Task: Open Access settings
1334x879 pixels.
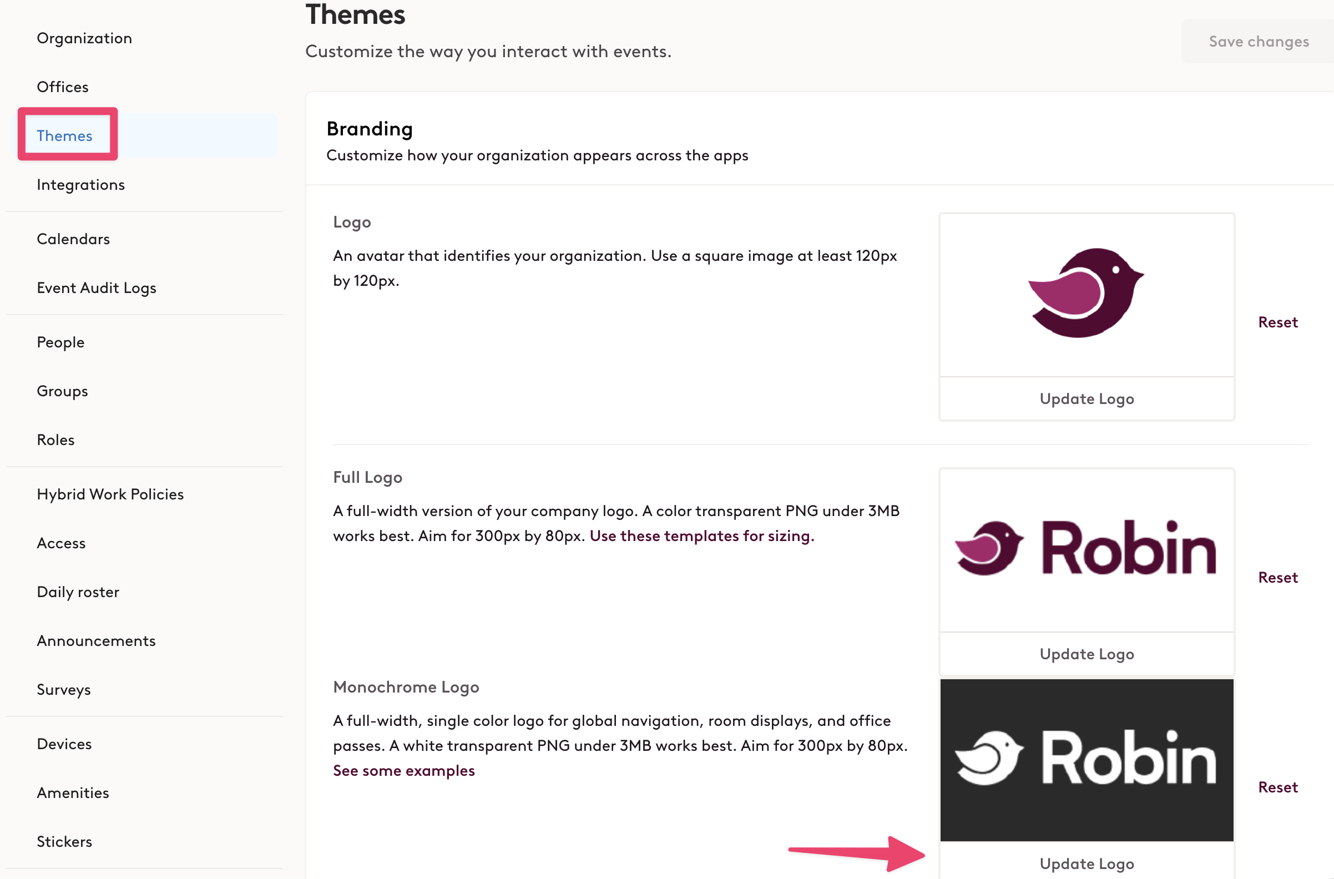Action: [61, 543]
